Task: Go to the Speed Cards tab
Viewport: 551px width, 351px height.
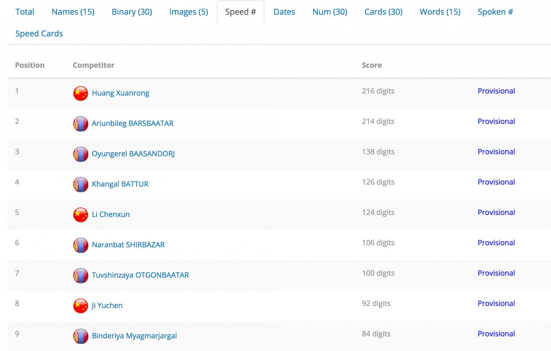Action: 39,34
